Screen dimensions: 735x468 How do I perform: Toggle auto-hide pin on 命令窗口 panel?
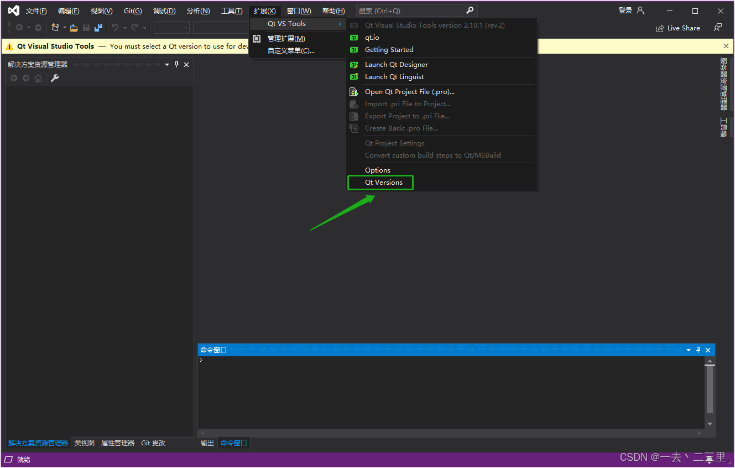[x=698, y=350]
